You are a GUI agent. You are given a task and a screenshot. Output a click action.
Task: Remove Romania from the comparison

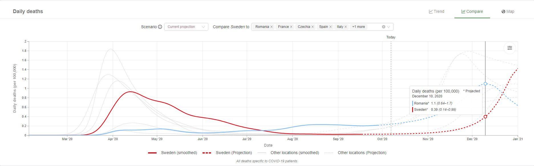(x=272, y=27)
